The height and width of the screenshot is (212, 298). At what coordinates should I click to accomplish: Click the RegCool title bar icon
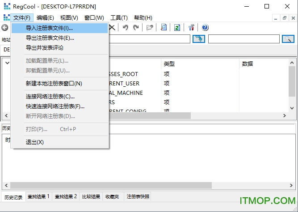coord(7,6)
